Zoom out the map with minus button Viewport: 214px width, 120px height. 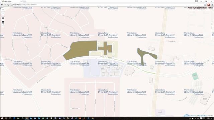pos(3,13)
